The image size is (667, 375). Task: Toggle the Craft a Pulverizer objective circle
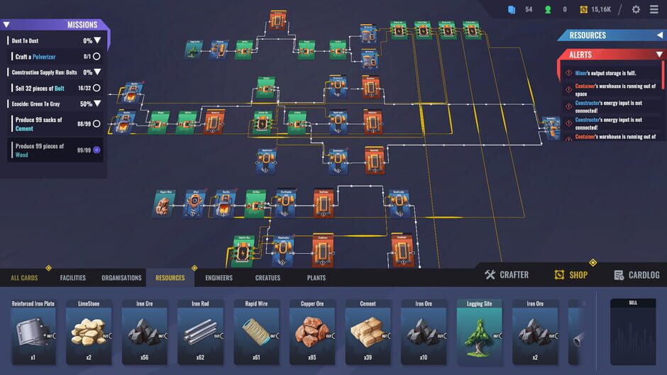click(97, 57)
